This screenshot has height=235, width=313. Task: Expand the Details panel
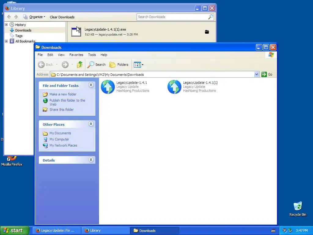pos(91,160)
